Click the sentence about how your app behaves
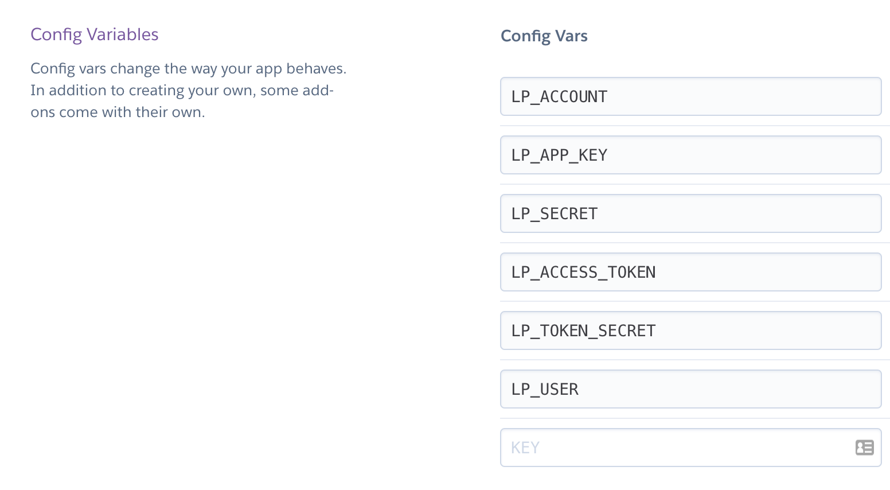This screenshot has height=490, width=890. pyautogui.click(x=189, y=69)
